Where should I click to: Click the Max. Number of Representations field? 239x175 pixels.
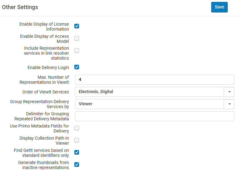[154, 80]
